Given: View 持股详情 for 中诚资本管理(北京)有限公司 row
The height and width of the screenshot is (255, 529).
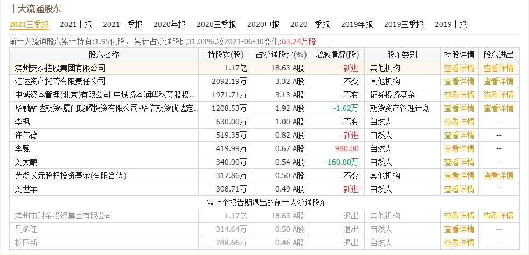Looking at the screenshot, I should [x=459, y=95].
